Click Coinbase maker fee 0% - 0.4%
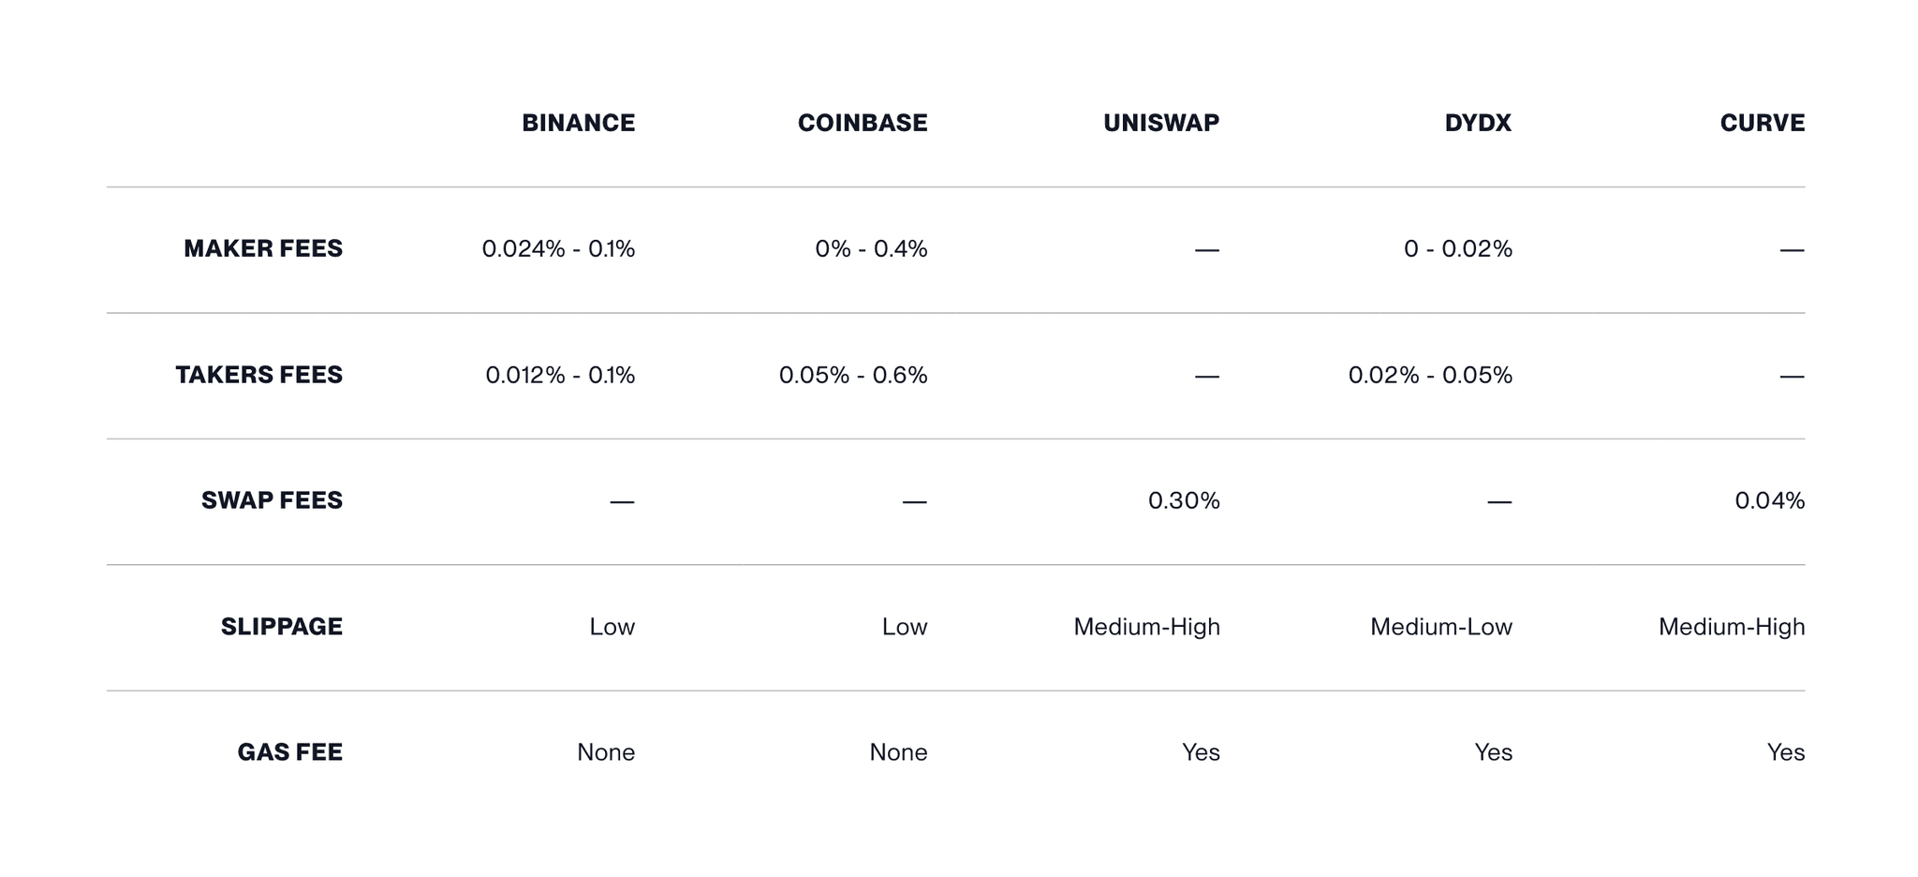Viewport: 1918px width, 877px height. [x=870, y=248]
